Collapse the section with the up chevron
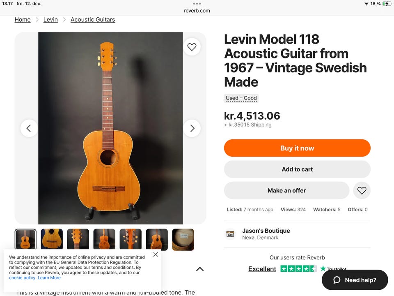The width and height of the screenshot is (394, 296). tap(200, 269)
